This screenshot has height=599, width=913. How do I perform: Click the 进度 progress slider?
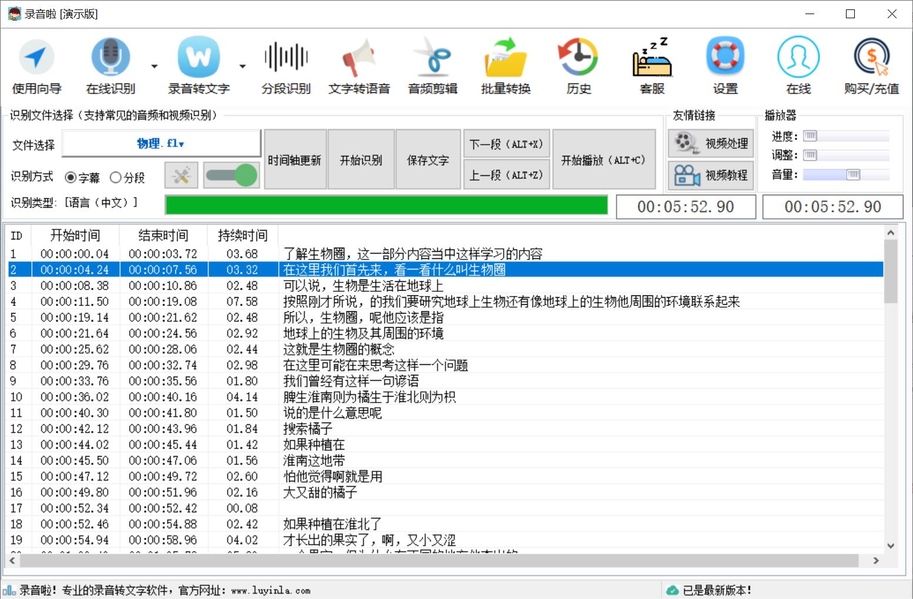point(846,136)
